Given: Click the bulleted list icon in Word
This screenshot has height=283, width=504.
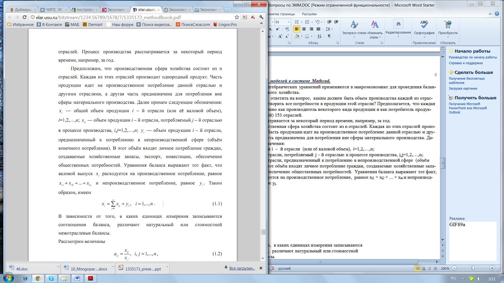Looking at the screenshot, I should pyautogui.click(x=297, y=22).
